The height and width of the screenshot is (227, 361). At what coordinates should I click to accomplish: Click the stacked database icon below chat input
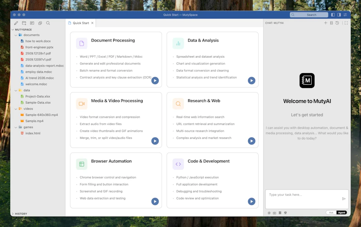280,213
